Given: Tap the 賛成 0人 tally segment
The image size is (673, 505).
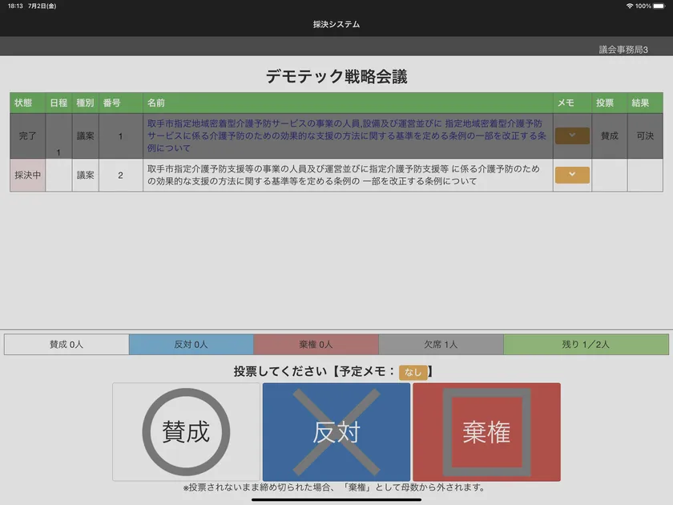Looking at the screenshot, I should pyautogui.click(x=66, y=345).
